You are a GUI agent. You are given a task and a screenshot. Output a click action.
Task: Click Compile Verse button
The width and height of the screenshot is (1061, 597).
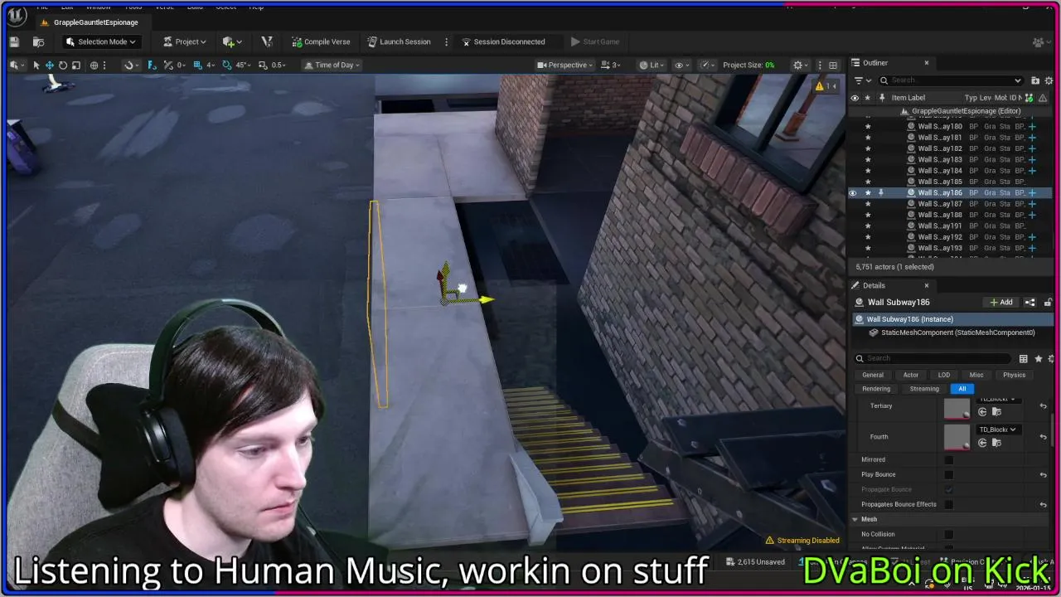point(321,41)
